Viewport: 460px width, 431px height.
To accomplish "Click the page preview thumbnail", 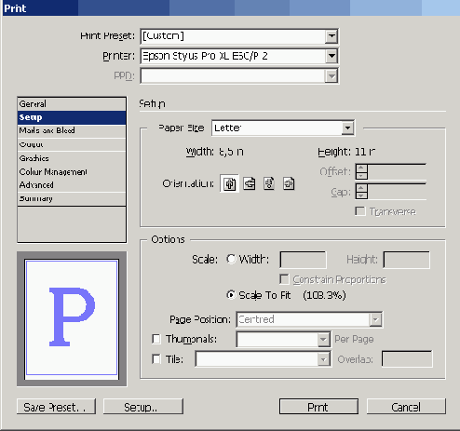I will coord(72,319).
